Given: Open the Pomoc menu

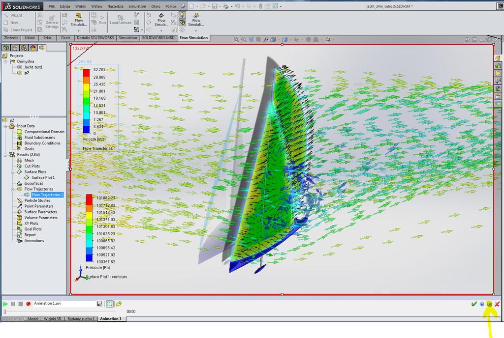Looking at the screenshot, I should pos(171,6).
